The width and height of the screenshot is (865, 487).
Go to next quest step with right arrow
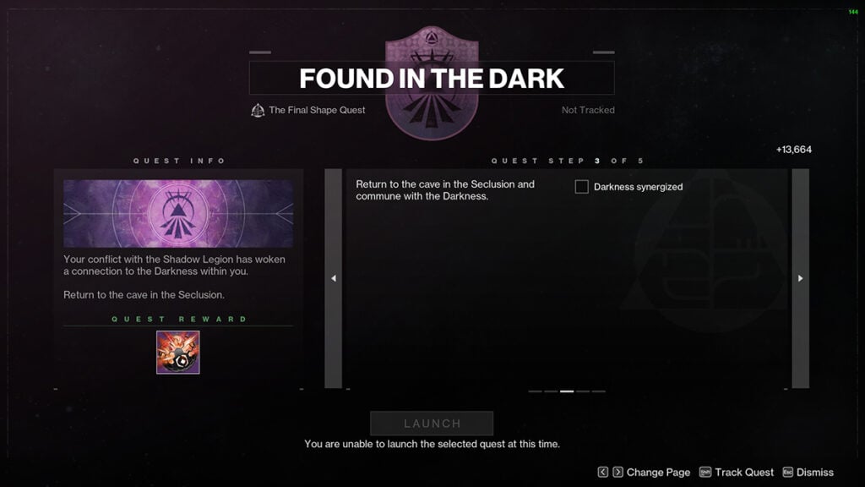pos(801,278)
